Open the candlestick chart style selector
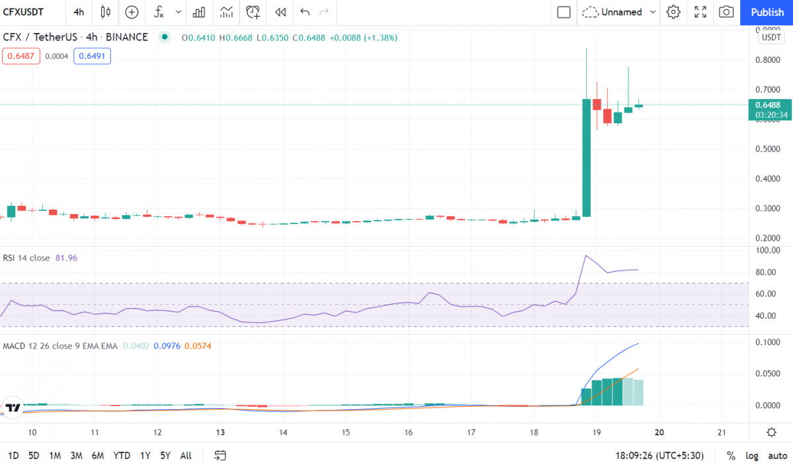Image resolution: width=793 pixels, height=465 pixels. (x=106, y=12)
